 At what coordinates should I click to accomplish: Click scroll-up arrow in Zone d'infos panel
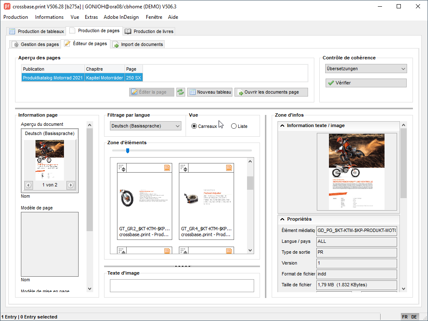click(x=404, y=125)
